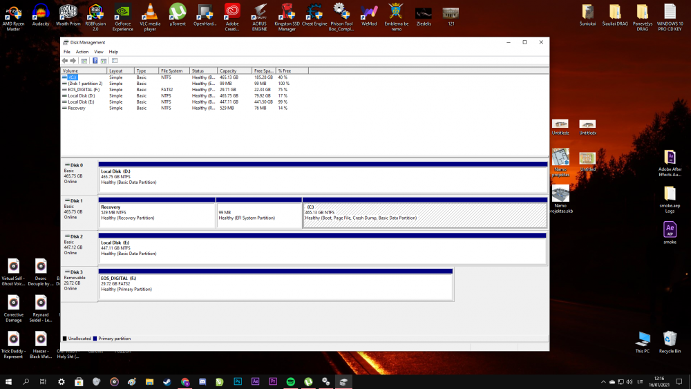
Task: Select the VLC media player desktop icon
Action: point(150,18)
